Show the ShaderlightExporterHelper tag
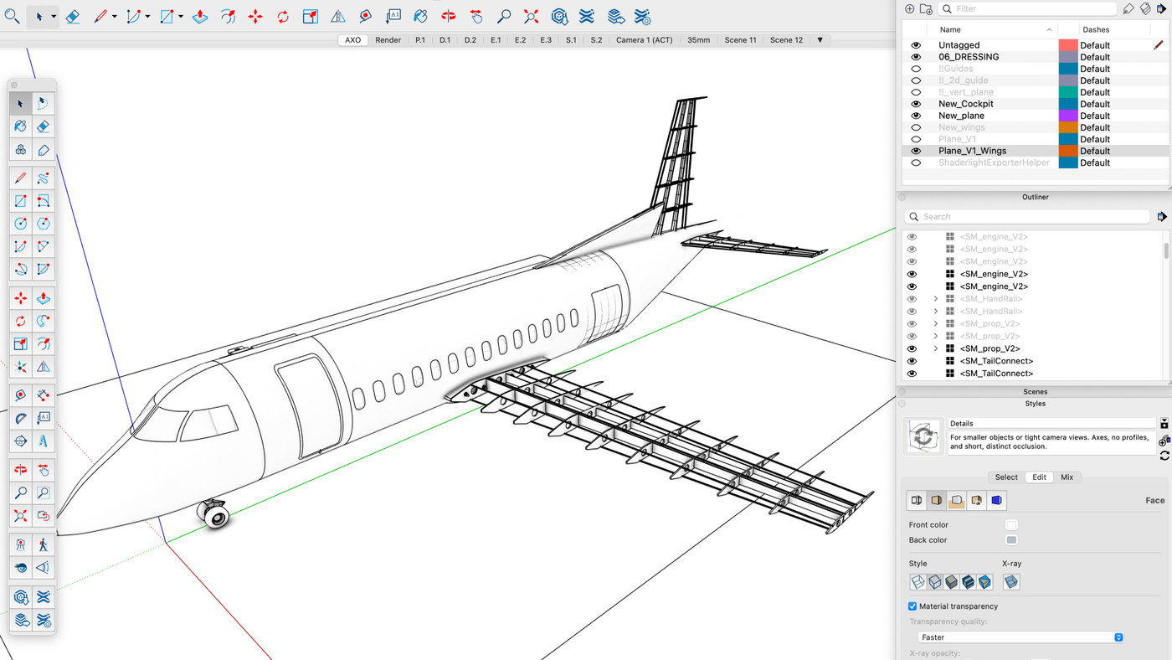The height and width of the screenshot is (660, 1172). click(916, 162)
